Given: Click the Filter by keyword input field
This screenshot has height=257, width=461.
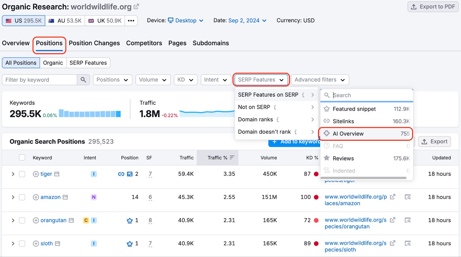Looking at the screenshot, I should pos(39,80).
